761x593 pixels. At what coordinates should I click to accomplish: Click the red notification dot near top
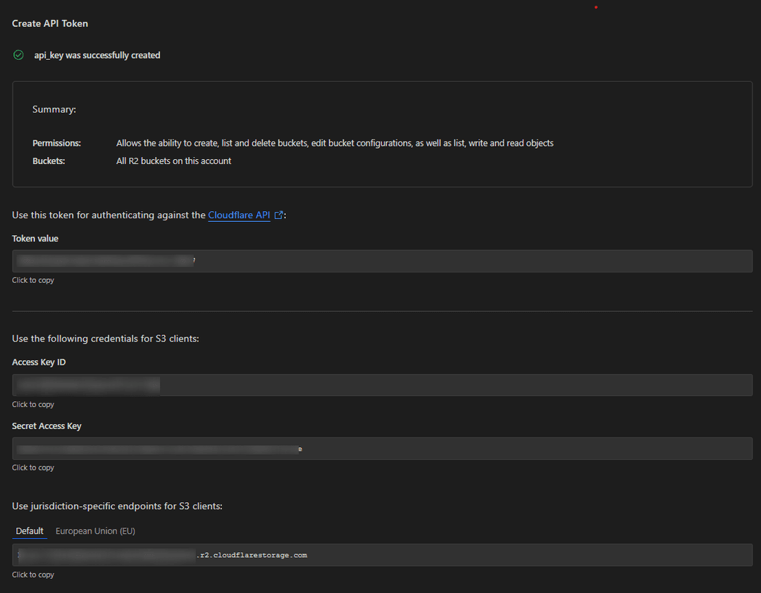coord(595,6)
